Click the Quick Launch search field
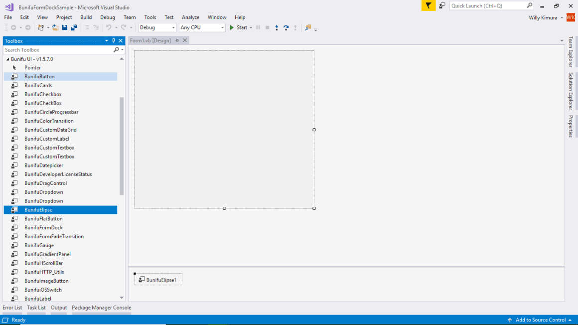Viewport: 578px width, 325px height. [x=488, y=5]
